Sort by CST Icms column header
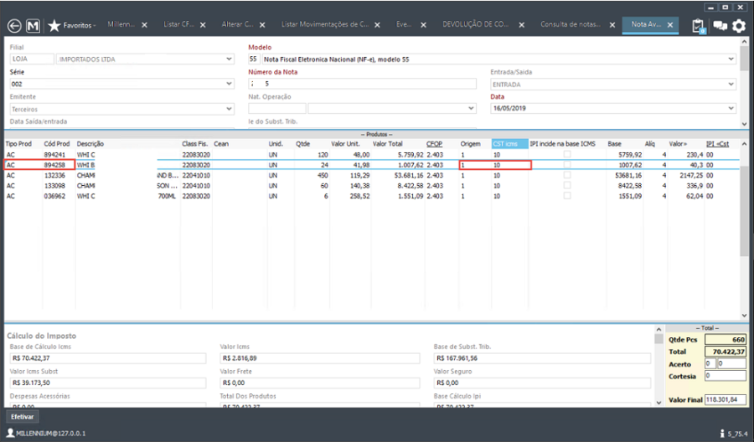Image resolution: width=754 pixels, height=442 pixels. 509,144
